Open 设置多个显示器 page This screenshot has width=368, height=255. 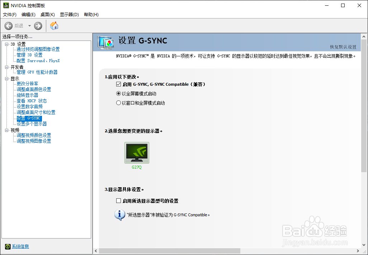click(32, 124)
